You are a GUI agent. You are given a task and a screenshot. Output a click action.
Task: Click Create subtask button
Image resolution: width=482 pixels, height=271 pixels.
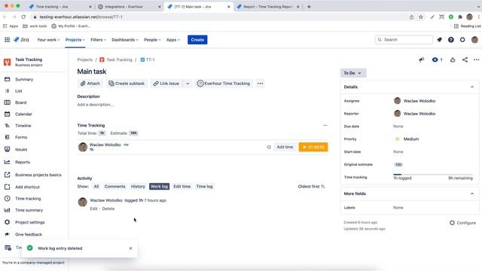click(127, 84)
